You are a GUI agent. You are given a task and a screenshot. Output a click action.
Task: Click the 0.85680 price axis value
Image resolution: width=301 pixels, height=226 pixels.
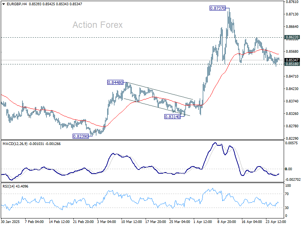pos(292,52)
